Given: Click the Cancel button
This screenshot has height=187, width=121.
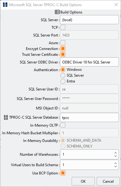Looking at the screenshot, I should coord(108,181).
